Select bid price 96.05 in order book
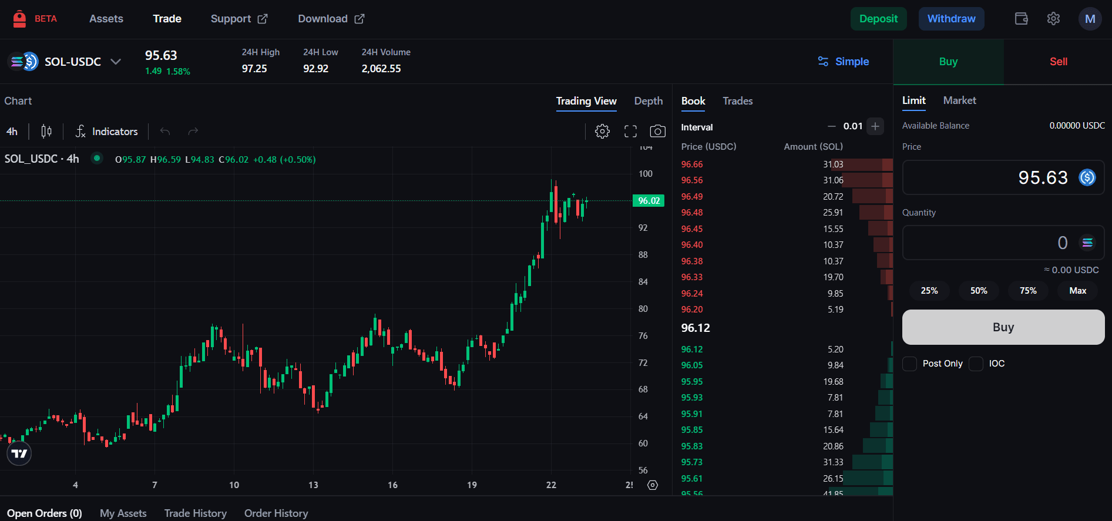Image resolution: width=1112 pixels, height=521 pixels. point(692,365)
